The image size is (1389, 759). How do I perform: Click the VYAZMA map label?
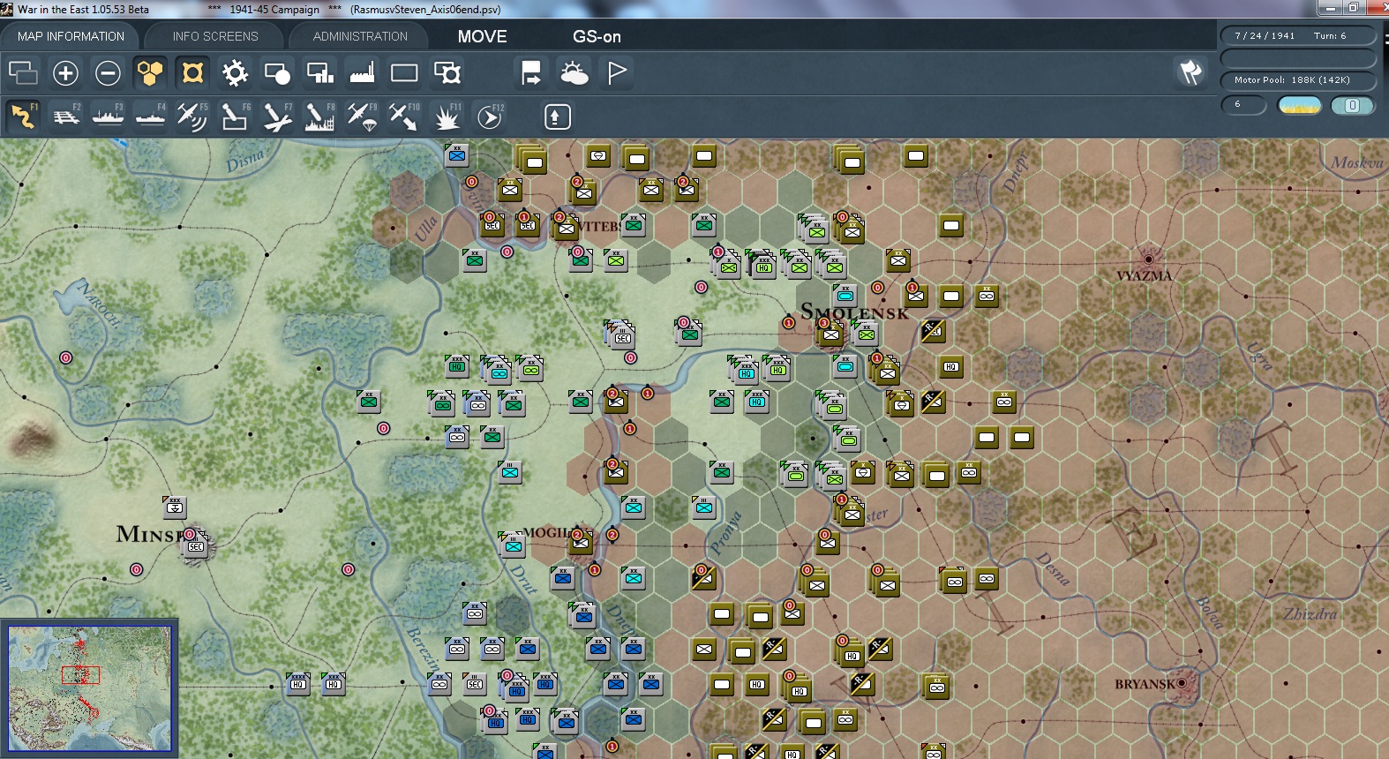click(1144, 276)
